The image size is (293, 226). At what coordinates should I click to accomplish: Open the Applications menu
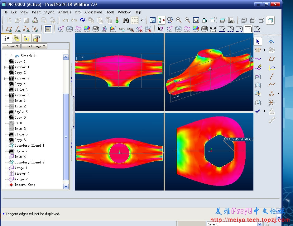click(94, 12)
